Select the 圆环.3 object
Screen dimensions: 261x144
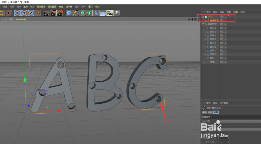point(213,47)
